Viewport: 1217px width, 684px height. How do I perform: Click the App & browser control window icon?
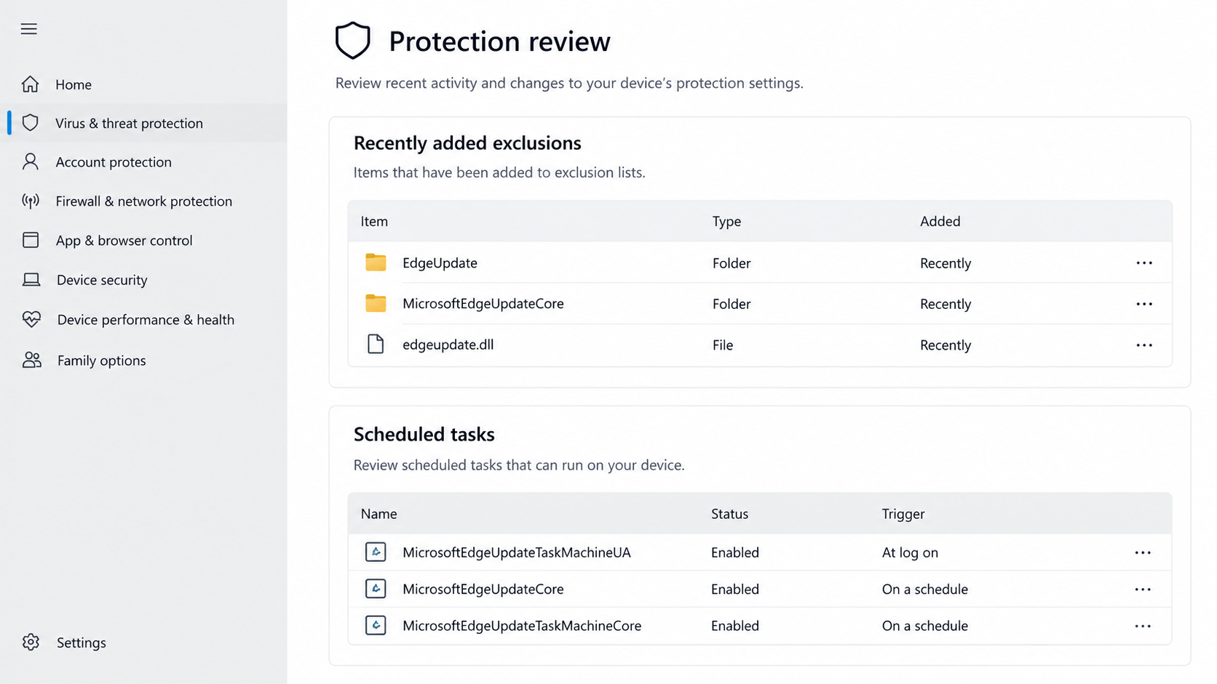(31, 240)
